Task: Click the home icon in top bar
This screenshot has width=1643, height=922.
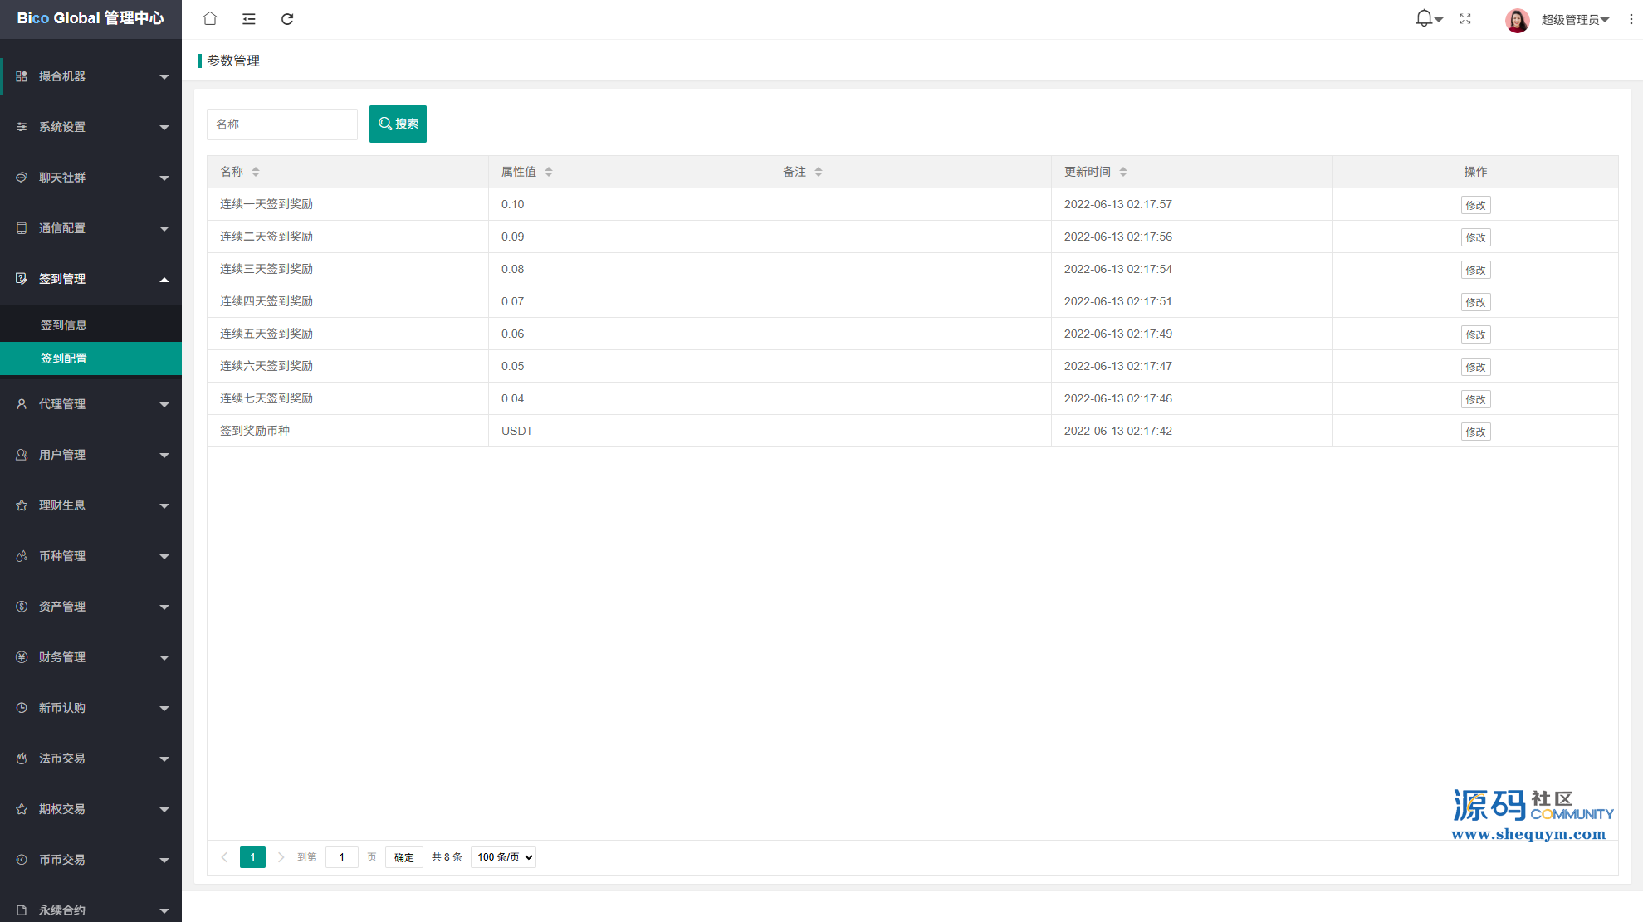Action: coord(210,18)
